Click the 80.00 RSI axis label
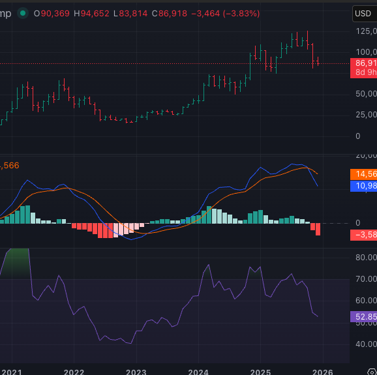This screenshot has height=375, width=377. 366,258
